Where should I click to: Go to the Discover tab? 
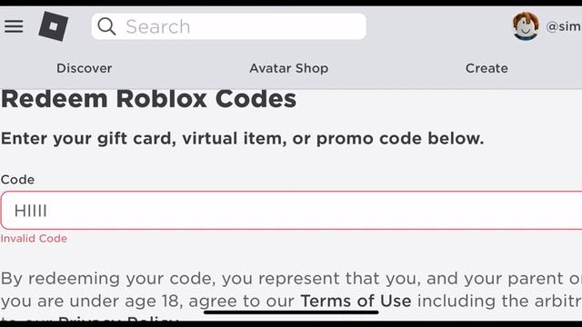coord(85,68)
